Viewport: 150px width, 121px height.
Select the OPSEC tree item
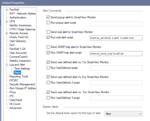[x=14, y=80]
